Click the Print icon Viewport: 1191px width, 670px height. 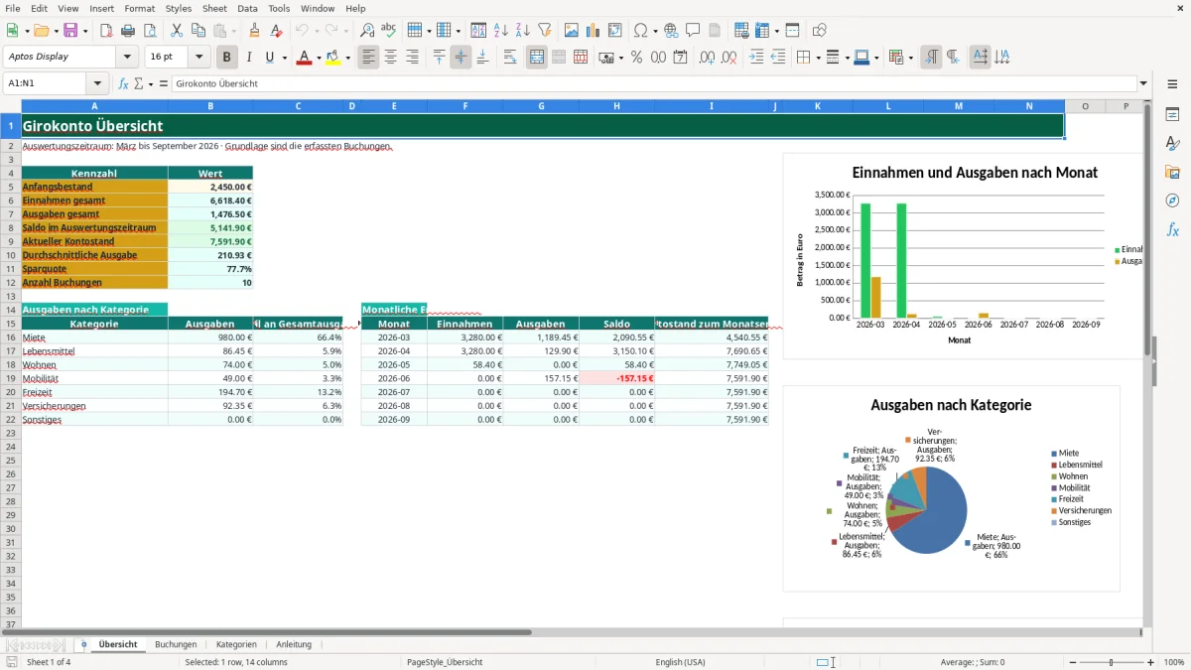tap(128, 31)
